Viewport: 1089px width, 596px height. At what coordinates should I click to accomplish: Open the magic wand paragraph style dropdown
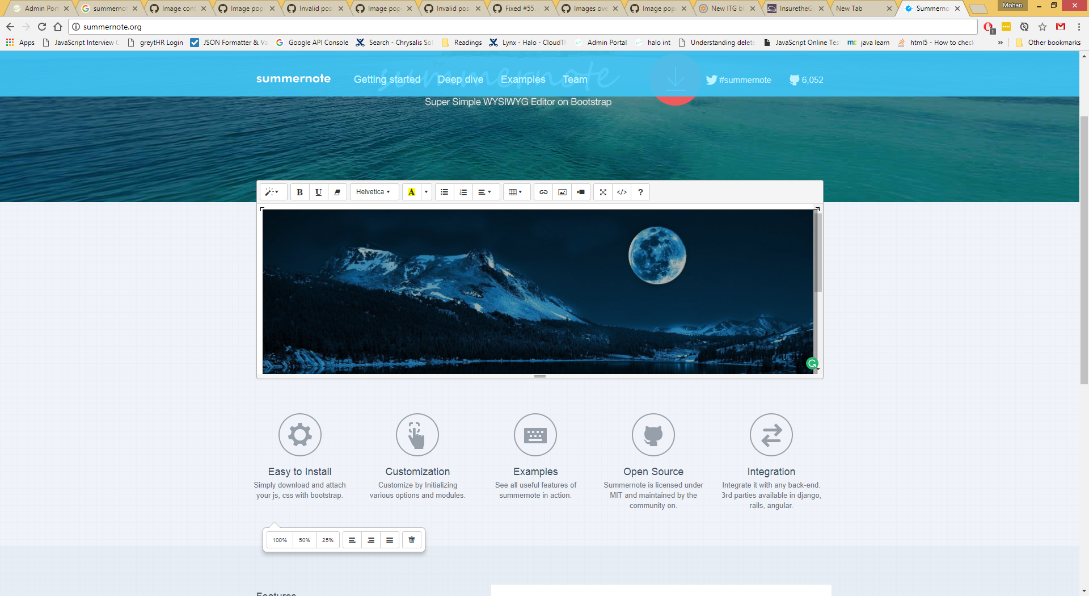point(272,192)
